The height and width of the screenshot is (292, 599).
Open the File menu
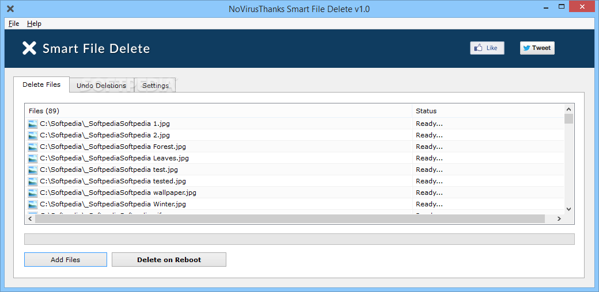14,24
